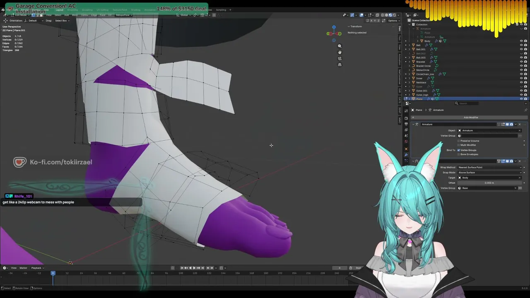Open the World properties tab
The width and height of the screenshot is (530, 298).
click(x=406, y=142)
